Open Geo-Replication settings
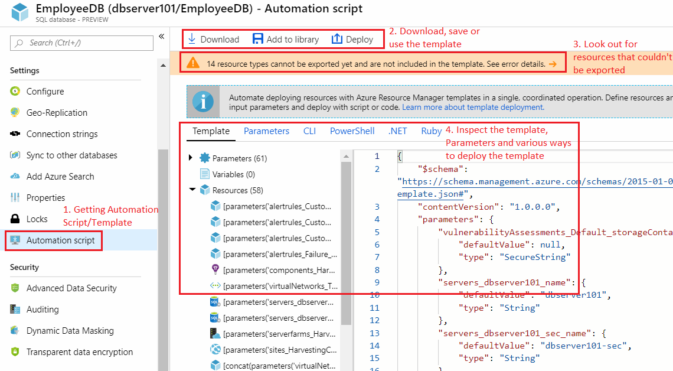 click(57, 112)
